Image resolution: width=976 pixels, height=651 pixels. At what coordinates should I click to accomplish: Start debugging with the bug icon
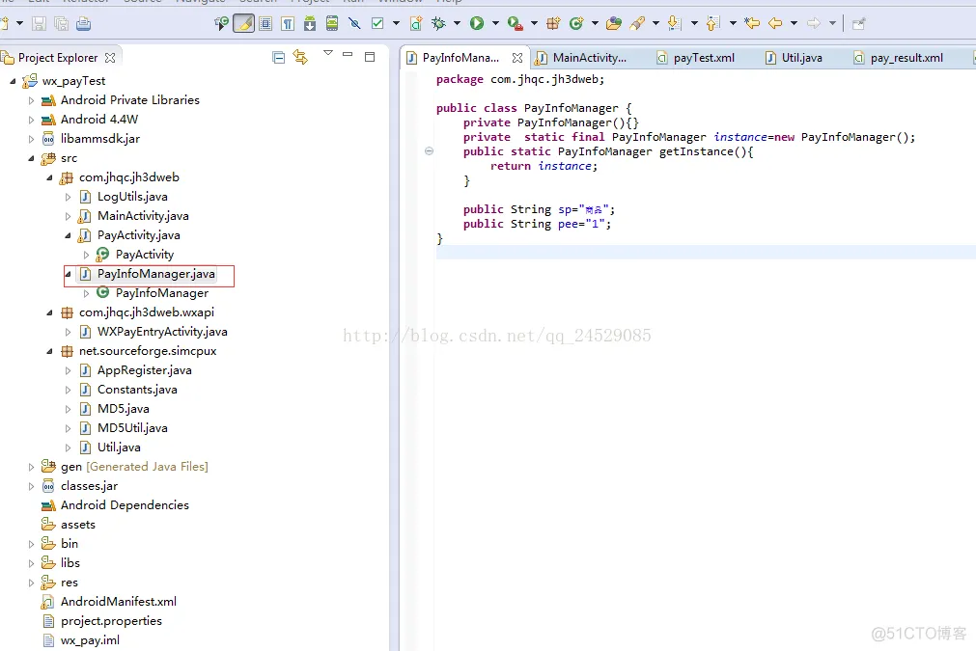(x=439, y=23)
